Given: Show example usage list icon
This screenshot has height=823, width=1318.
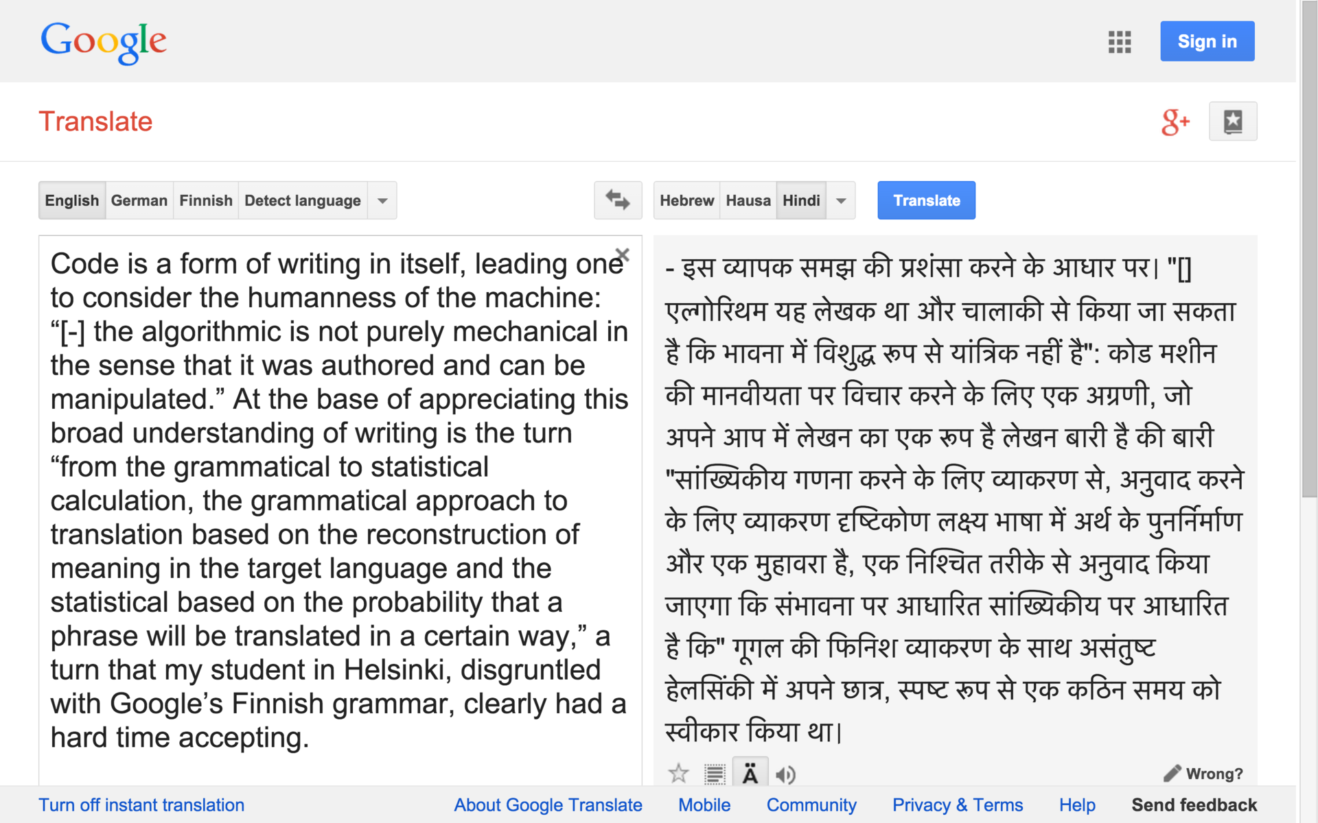Looking at the screenshot, I should click(715, 774).
